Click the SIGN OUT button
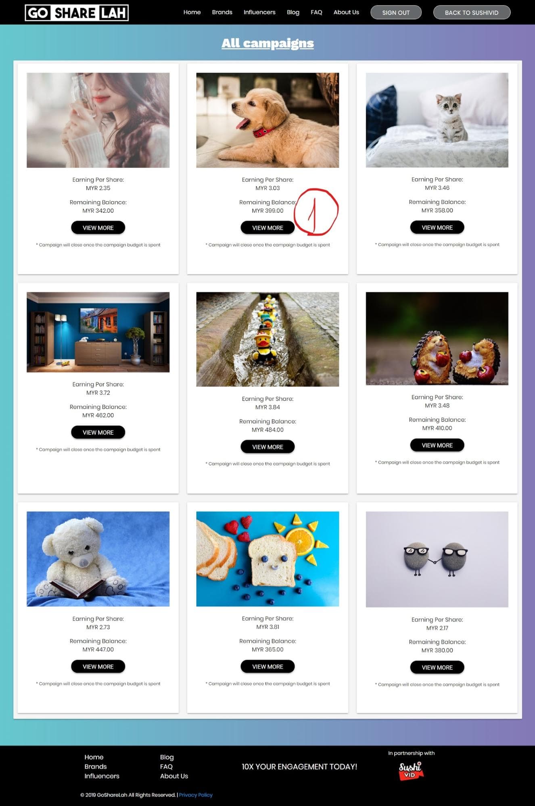 coord(396,12)
